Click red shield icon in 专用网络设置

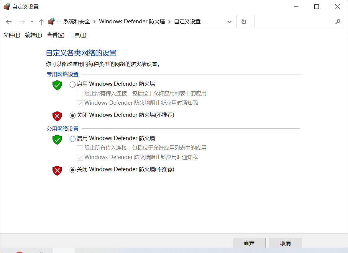57,116
